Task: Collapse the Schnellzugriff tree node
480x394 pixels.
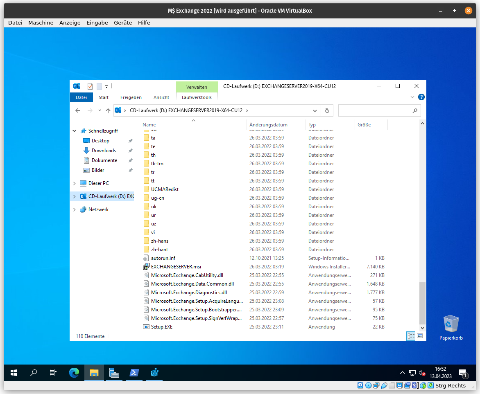Action: 75,131
